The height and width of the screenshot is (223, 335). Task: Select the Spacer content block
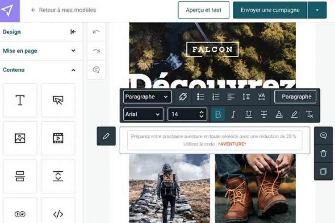(58, 176)
